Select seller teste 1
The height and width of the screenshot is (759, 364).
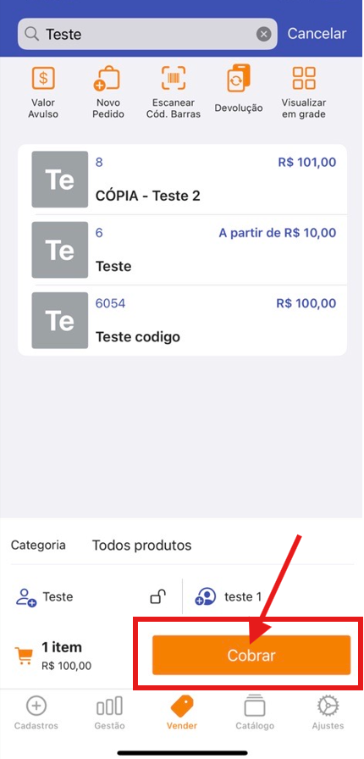coord(228,597)
